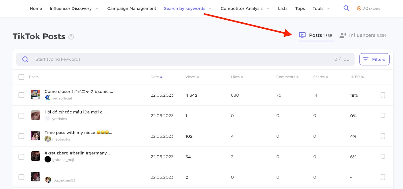The width and height of the screenshot is (403, 189).
Task: Open Campaign Management menu item
Action: [x=132, y=9]
